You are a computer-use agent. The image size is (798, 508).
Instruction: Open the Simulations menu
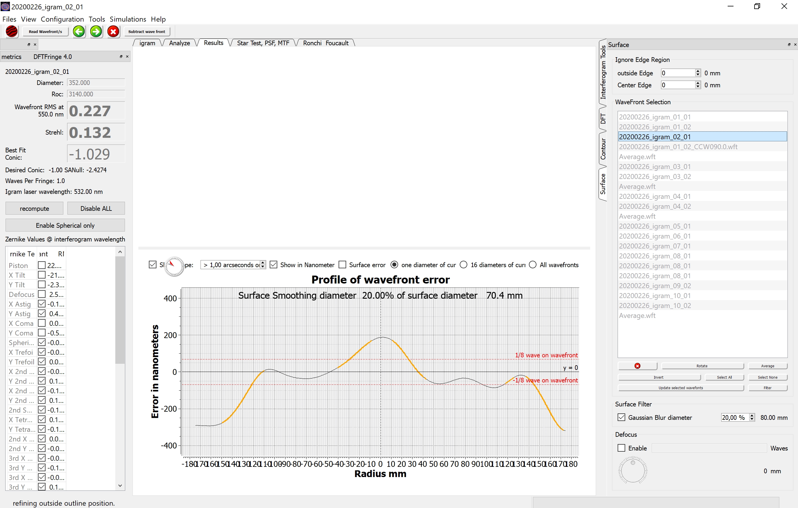click(128, 19)
